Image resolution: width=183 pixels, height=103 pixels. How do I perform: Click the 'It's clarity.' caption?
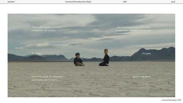[36, 54]
